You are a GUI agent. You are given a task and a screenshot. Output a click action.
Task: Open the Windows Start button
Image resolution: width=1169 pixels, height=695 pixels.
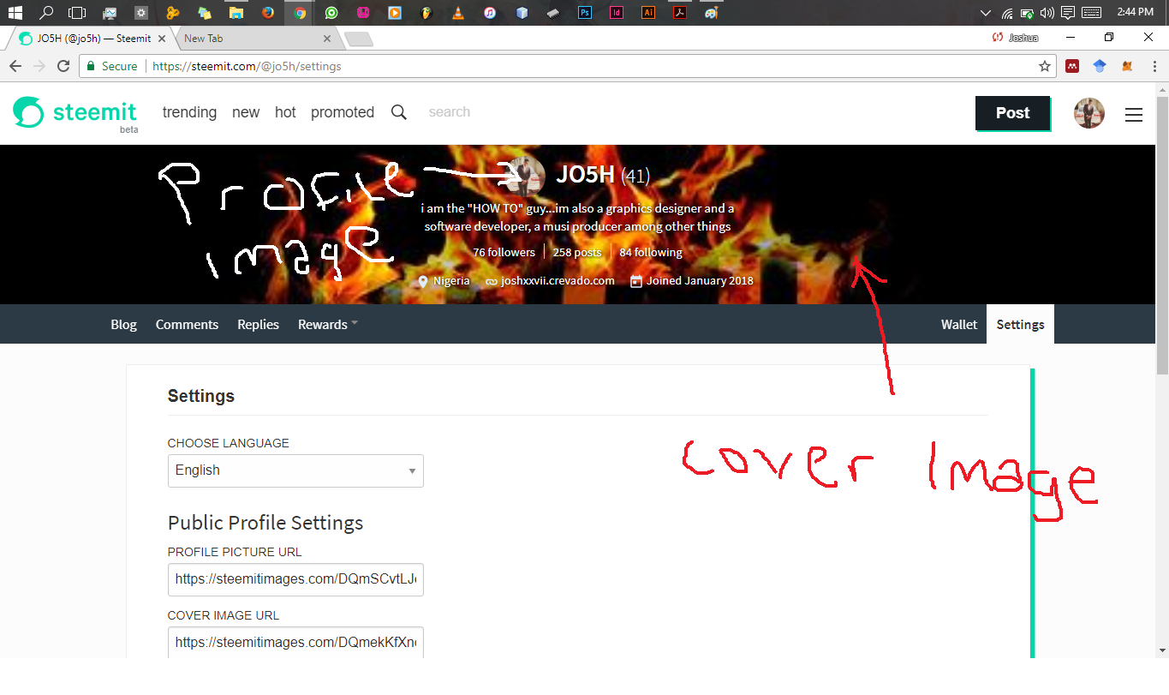coord(15,13)
